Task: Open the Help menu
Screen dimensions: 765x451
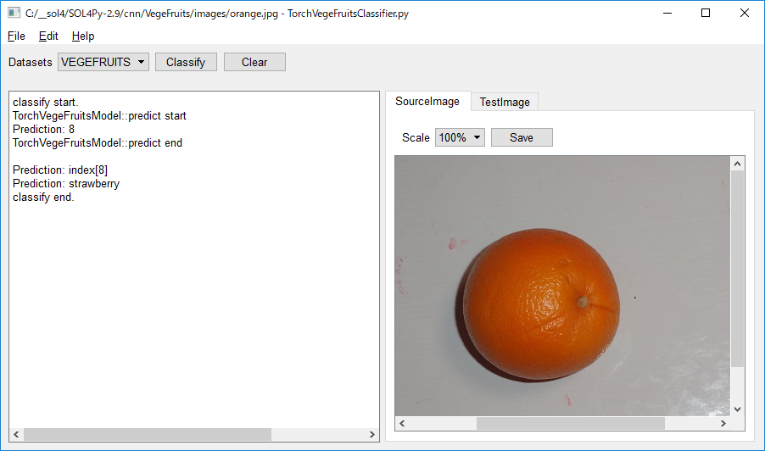Action: (x=83, y=36)
